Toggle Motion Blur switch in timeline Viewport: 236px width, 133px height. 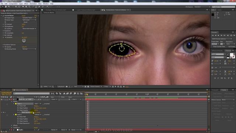[71, 93]
